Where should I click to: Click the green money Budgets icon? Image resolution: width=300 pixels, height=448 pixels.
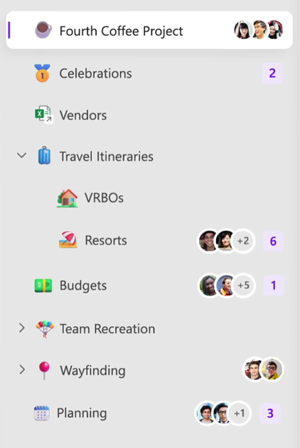tap(43, 286)
